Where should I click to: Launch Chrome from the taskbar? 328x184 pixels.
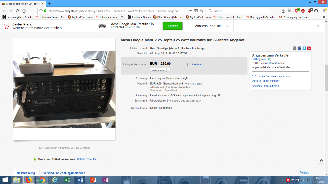(x=42, y=180)
